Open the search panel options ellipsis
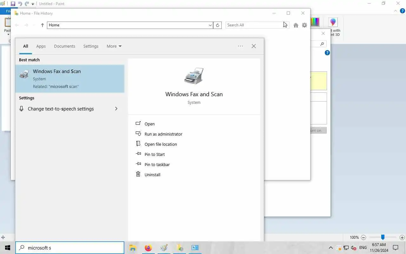The height and width of the screenshot is (254, 406). (240, 46)
